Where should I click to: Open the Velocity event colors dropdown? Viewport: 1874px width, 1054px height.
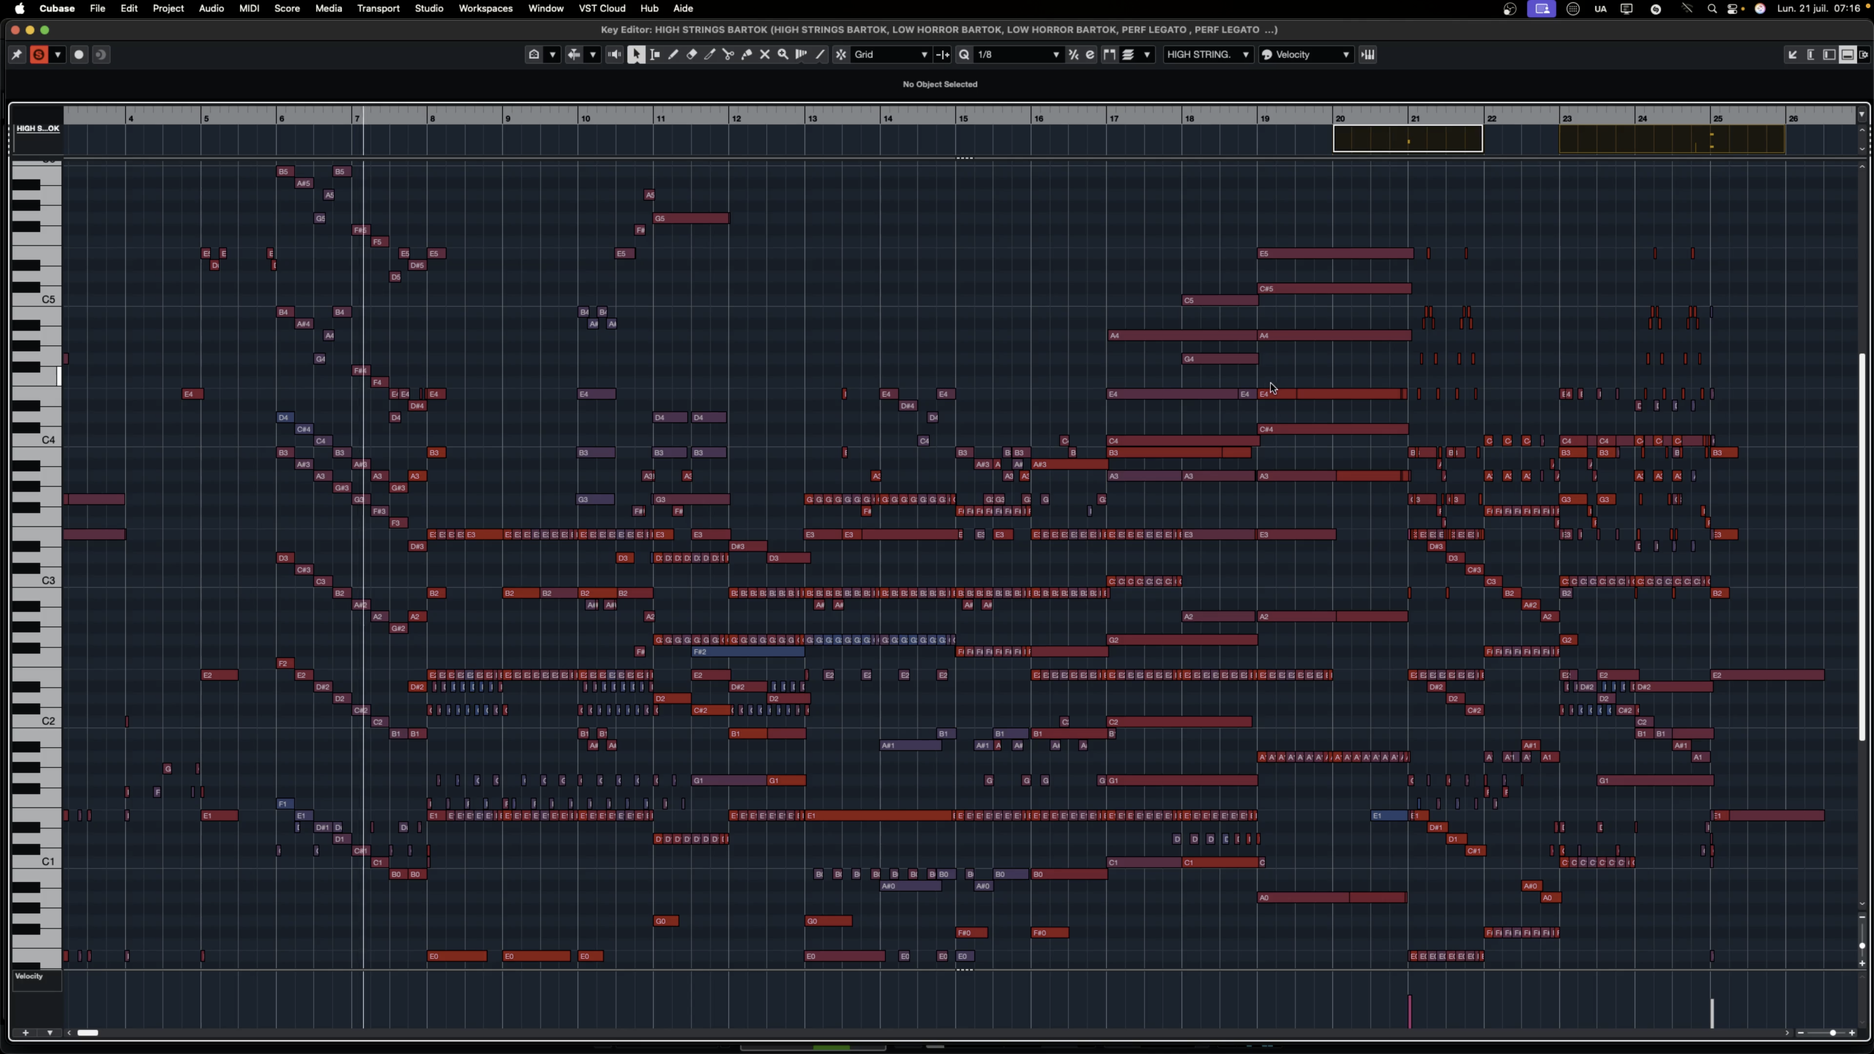pyautogui.click(x=1307, y=54)
